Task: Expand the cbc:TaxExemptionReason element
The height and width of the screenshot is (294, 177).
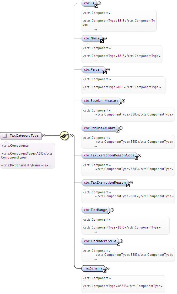Action: 131,183
